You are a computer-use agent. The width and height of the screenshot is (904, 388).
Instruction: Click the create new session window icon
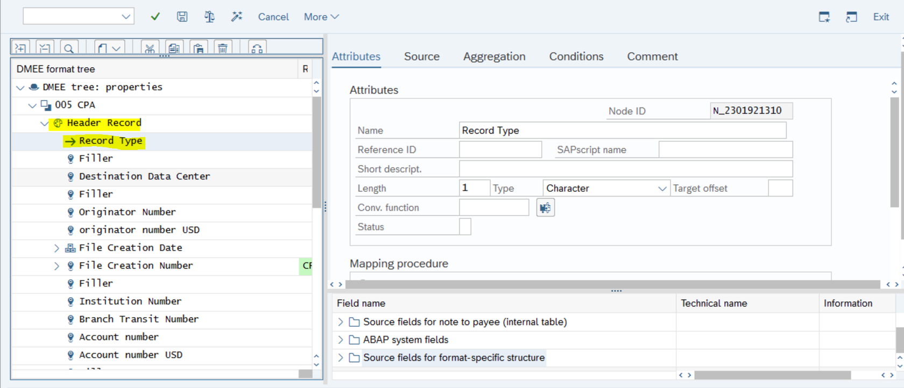(x=824, y=17)
